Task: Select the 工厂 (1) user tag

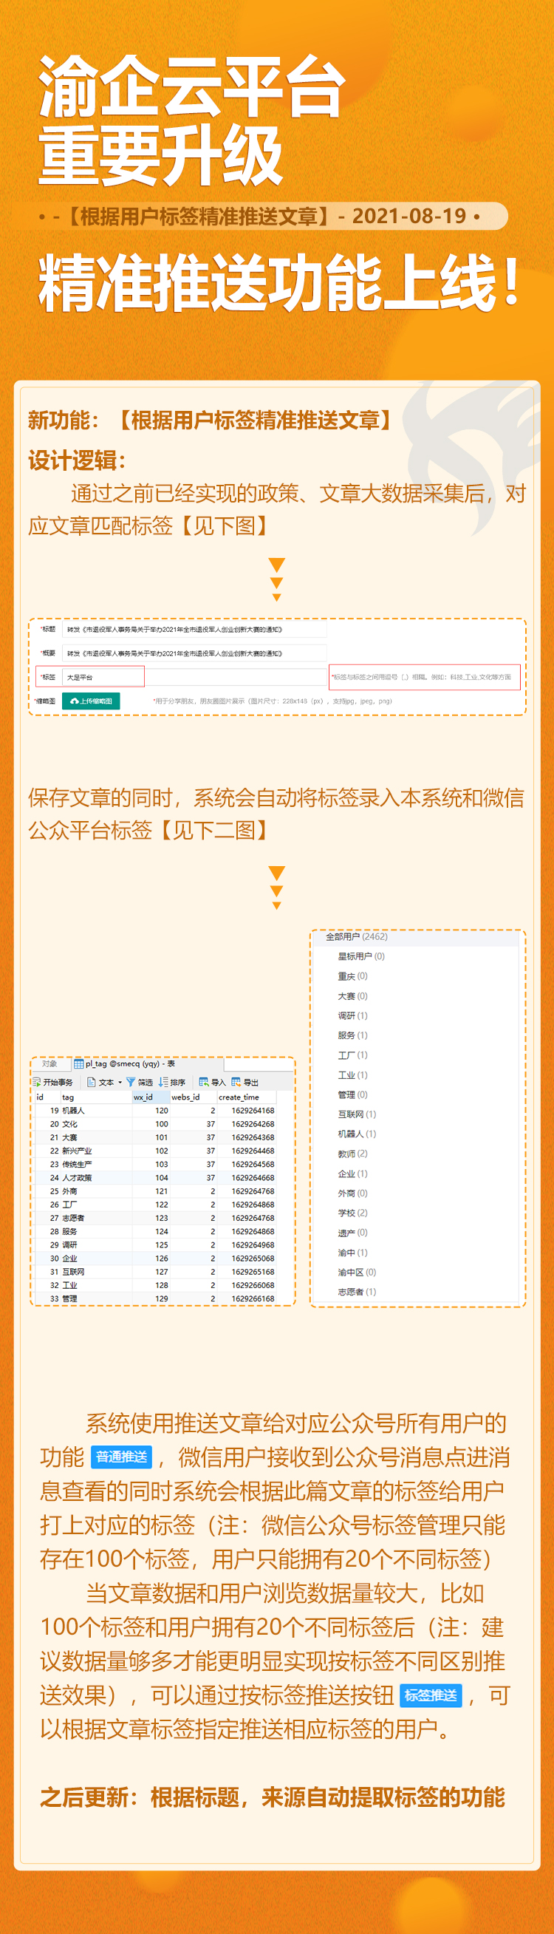Action: click(353, 1055)
